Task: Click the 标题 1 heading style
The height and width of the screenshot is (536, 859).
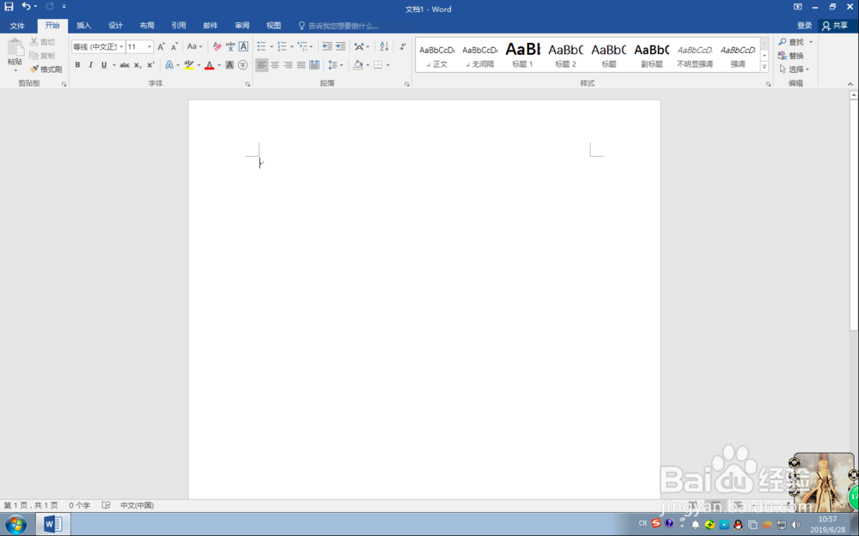Action: pos(522,54)
